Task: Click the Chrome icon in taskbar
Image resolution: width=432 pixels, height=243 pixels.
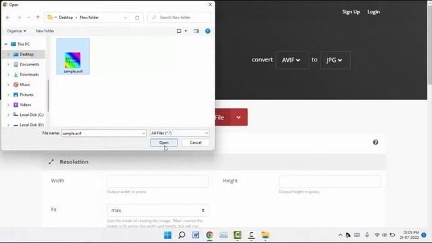Action: (209, 235)
